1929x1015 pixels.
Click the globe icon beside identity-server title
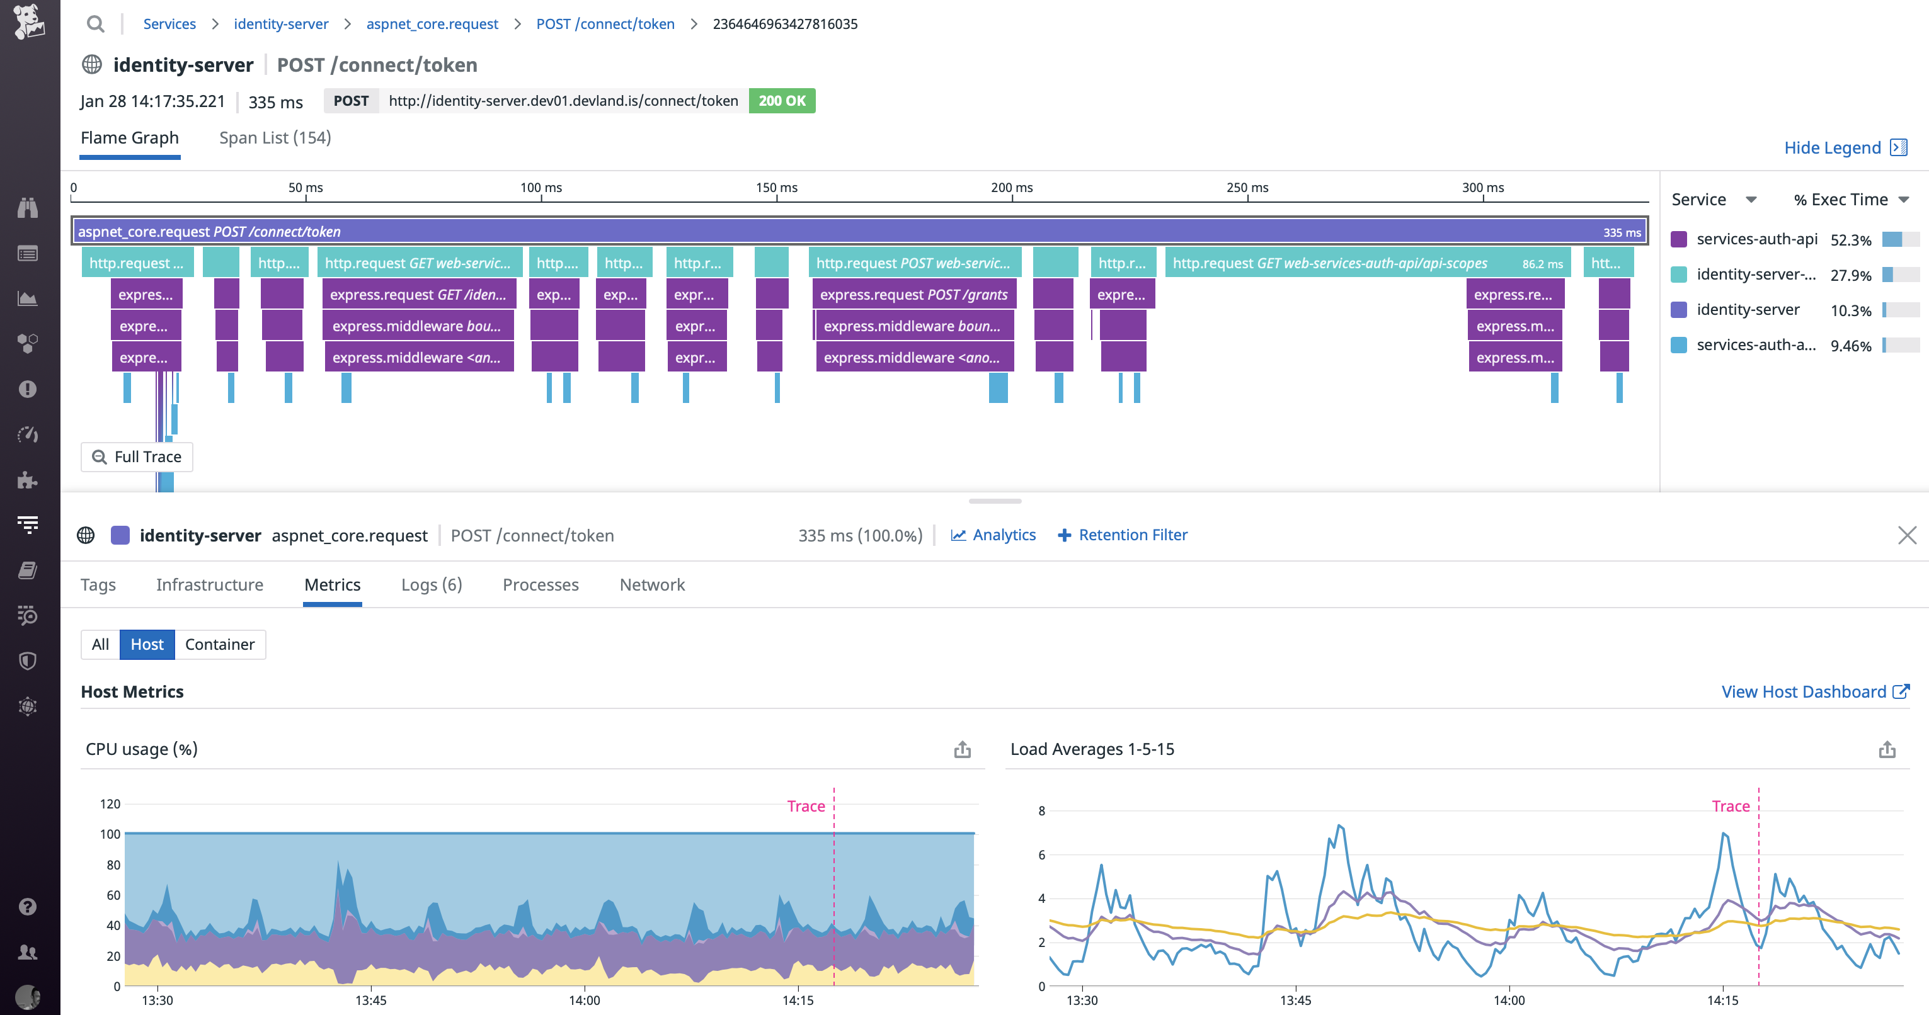[x=92, y=64]
